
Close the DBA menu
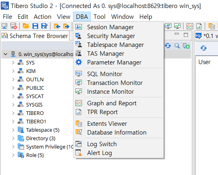click(82, 17)
